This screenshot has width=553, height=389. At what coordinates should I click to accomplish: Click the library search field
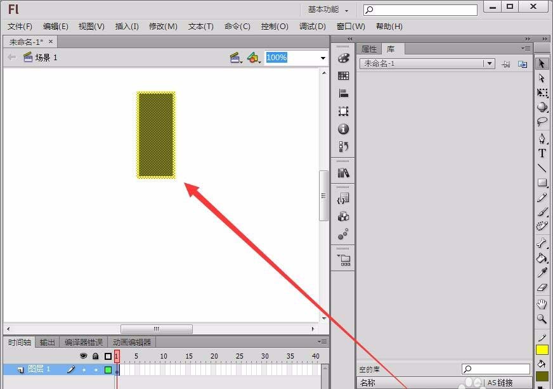495,369
